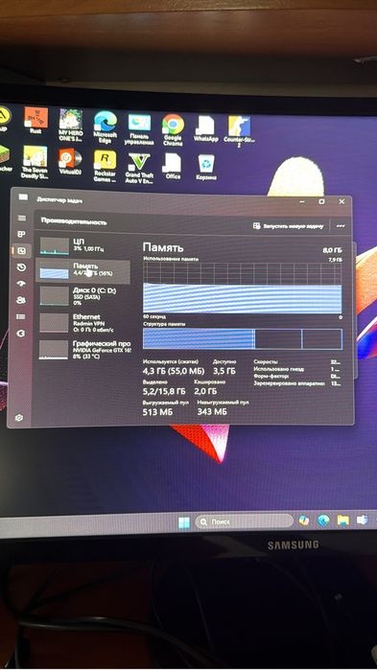Click the memory composition bar
The width and height of the screenshot is (377, 670).
243,338
